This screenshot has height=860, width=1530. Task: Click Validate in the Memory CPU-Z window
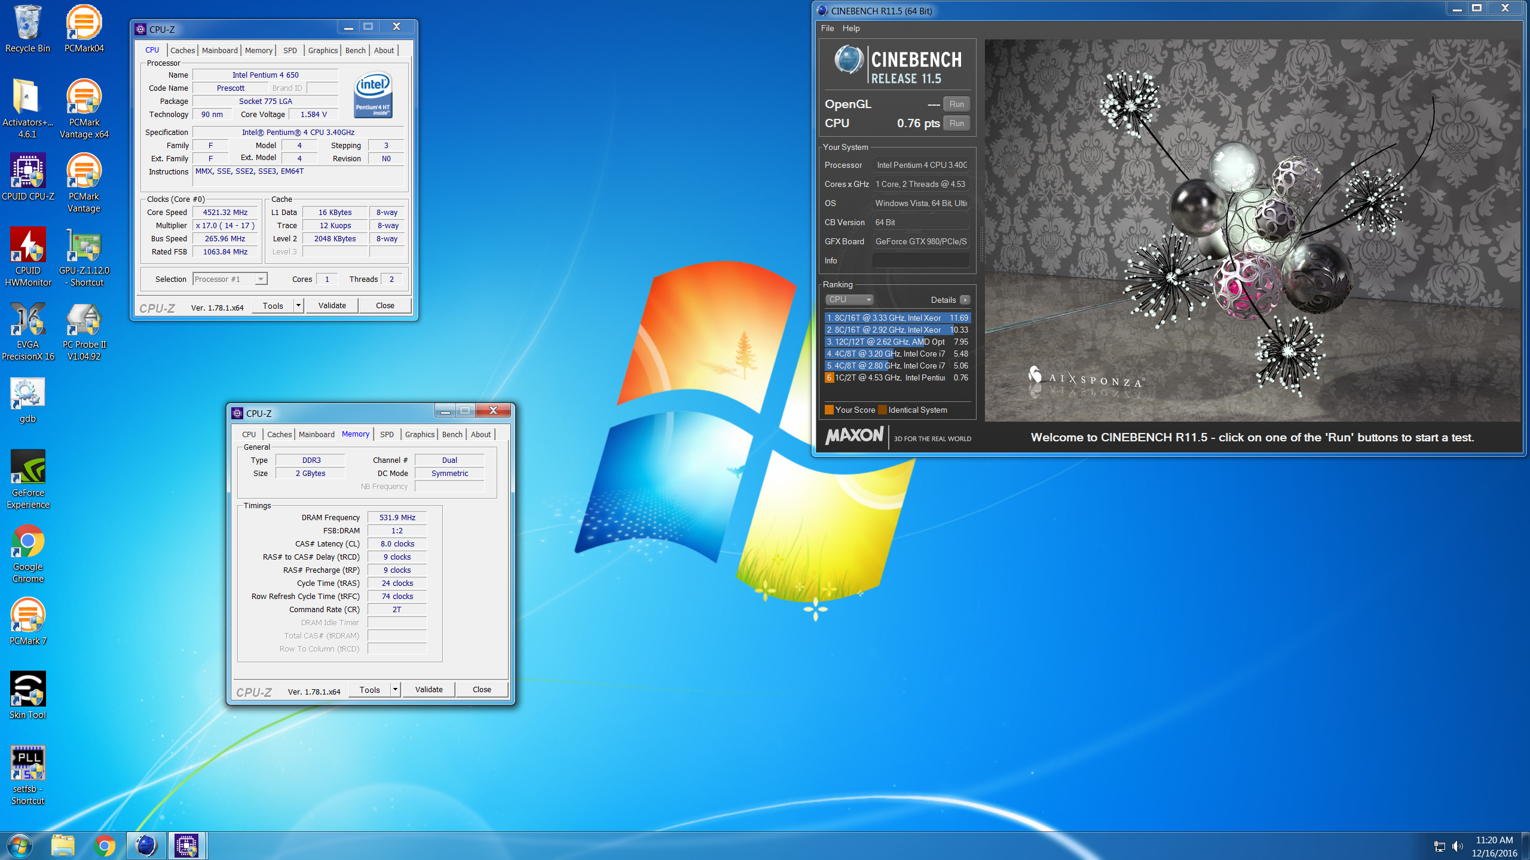[429, 689]
